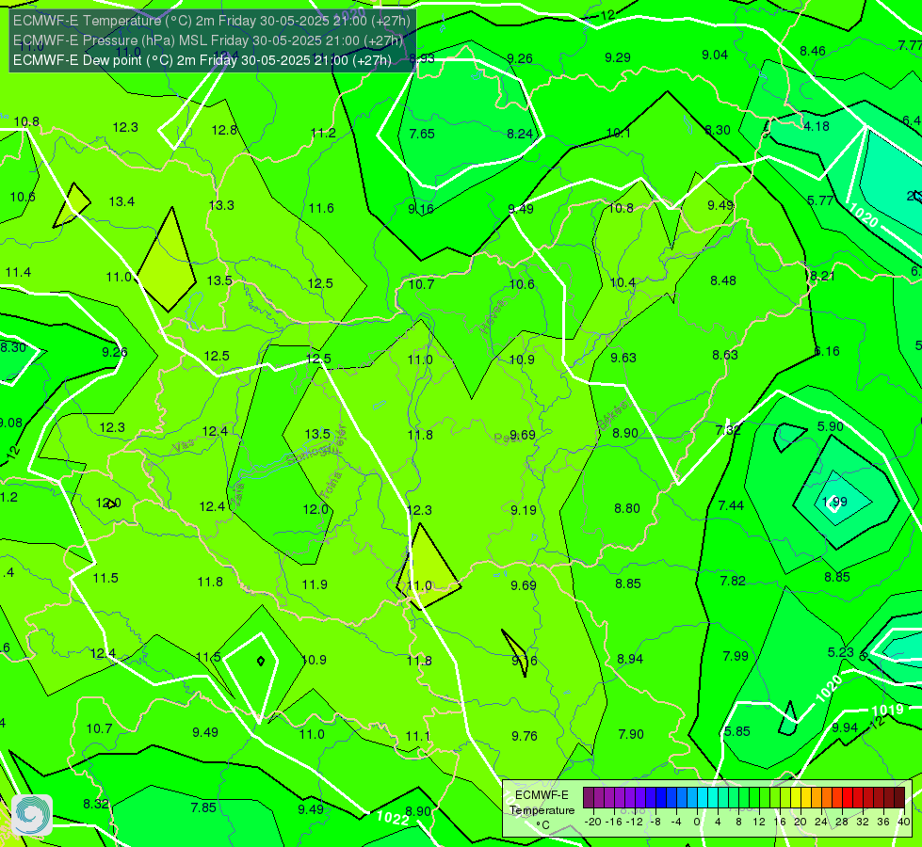922x847 pixels.
Task: Click the map value 13.4
Action: click(121, 201)
